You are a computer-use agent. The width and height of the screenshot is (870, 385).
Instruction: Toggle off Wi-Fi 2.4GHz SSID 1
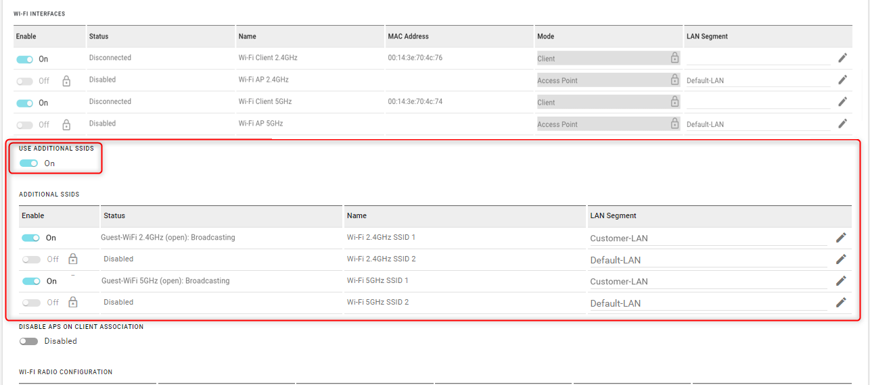(x=31, y=238)
